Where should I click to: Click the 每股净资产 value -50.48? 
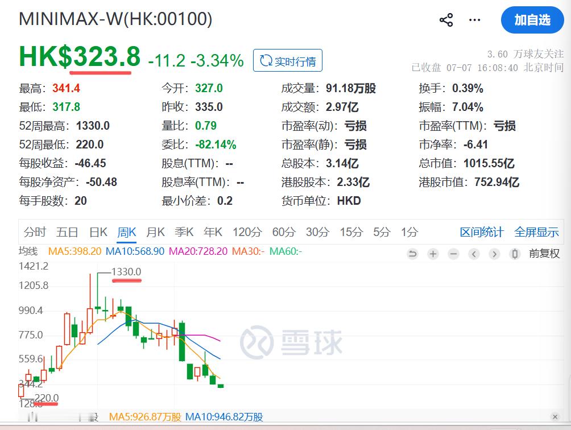tap(101, 182)
